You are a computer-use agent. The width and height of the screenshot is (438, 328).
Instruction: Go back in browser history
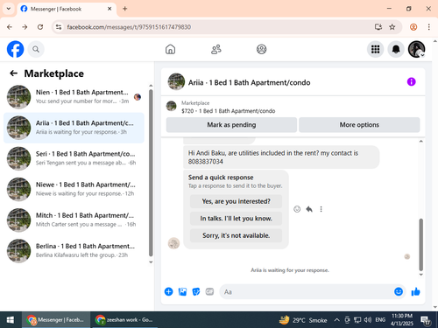pyautogui.click(x=10, y=27)
